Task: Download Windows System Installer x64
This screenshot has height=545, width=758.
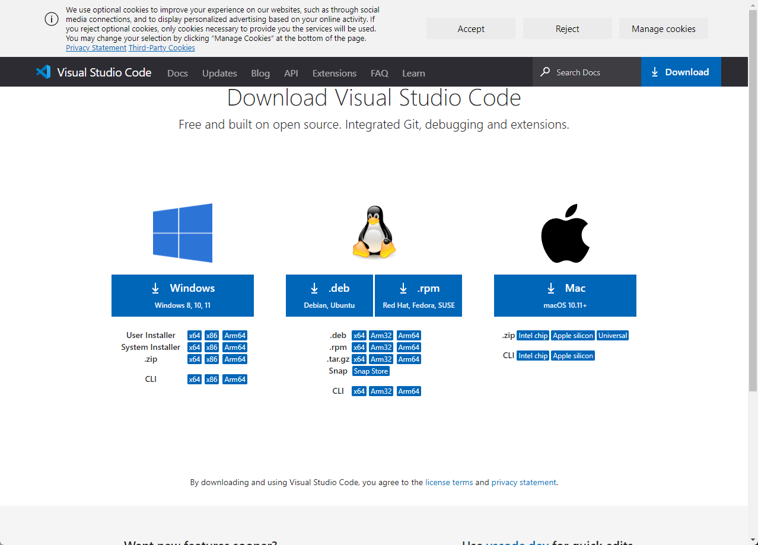Action: (x=195, y=348)
